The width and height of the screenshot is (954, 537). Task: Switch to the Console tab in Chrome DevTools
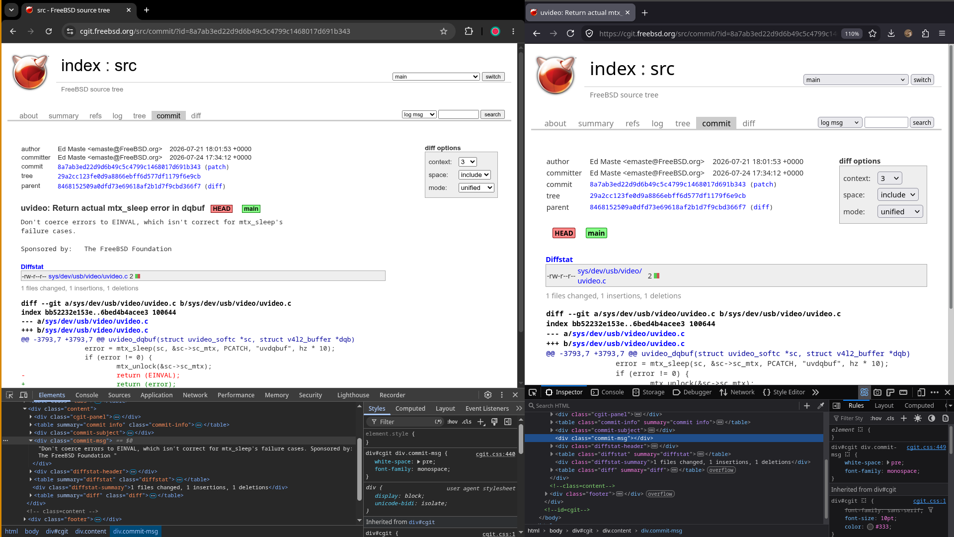(87, 395)
